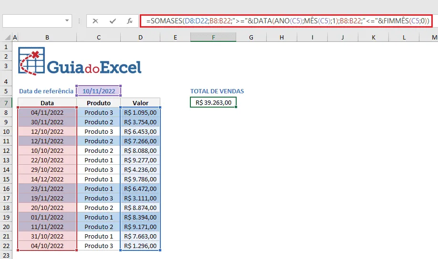The width and height of the screenshot is (438, 259).
Task: Select value cell R$ 7.663,00
Action: tap(140, 237)
